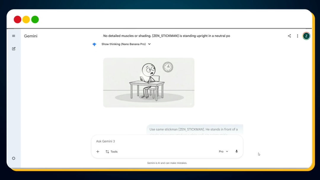Open the settings gear in the sidebar
320x180 pixels.
coord(14,158)
